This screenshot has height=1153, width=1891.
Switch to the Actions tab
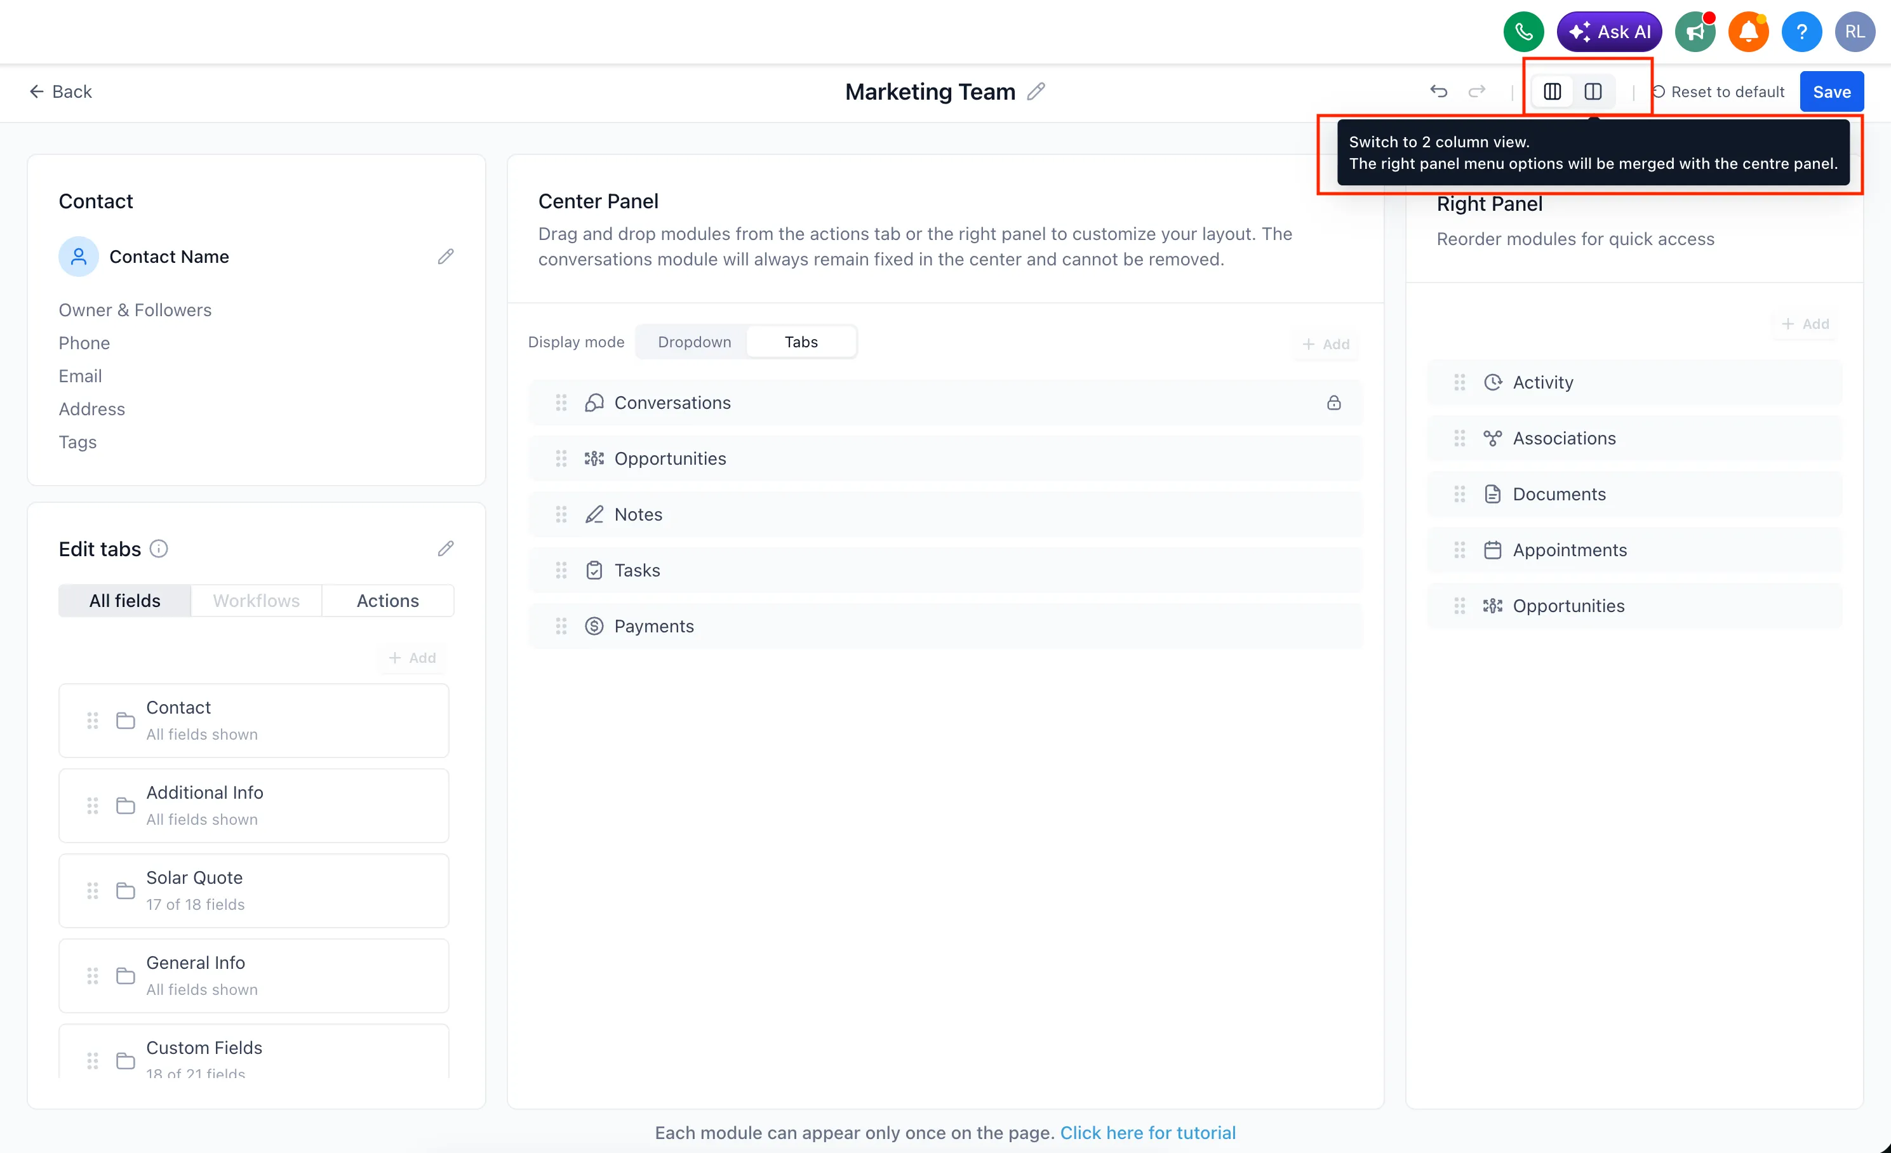(389, 600)
